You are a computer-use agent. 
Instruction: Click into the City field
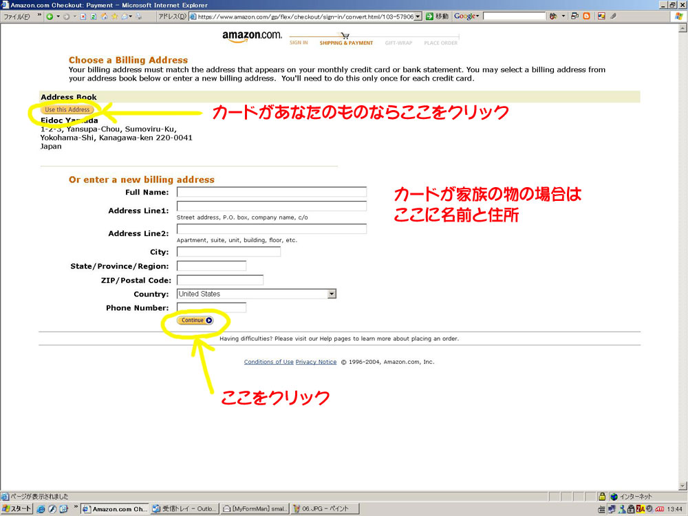point(228,251)
